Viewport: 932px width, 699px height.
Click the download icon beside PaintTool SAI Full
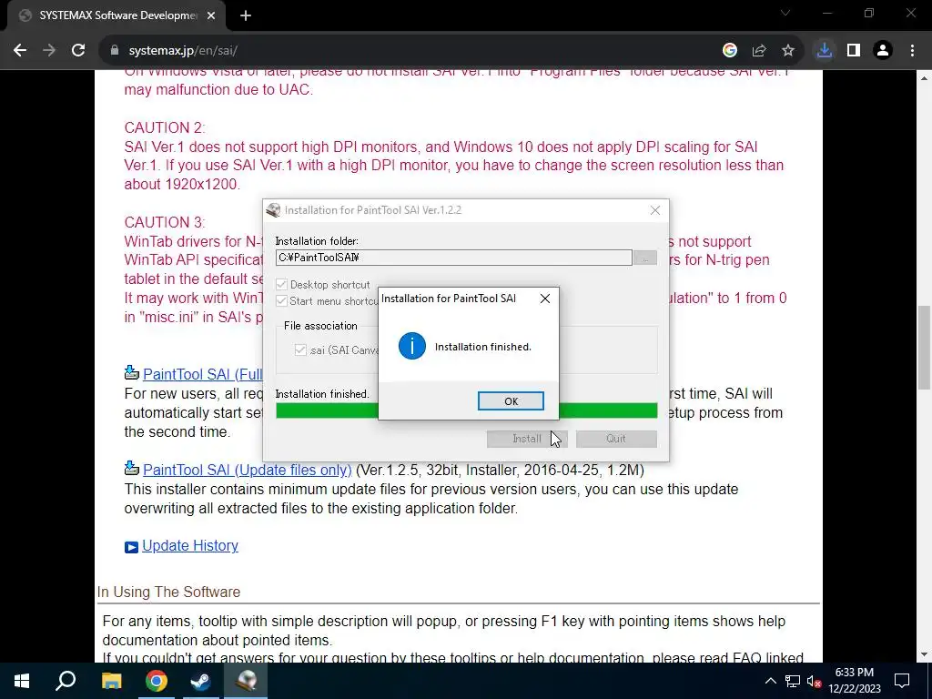[x=131, y=372]
